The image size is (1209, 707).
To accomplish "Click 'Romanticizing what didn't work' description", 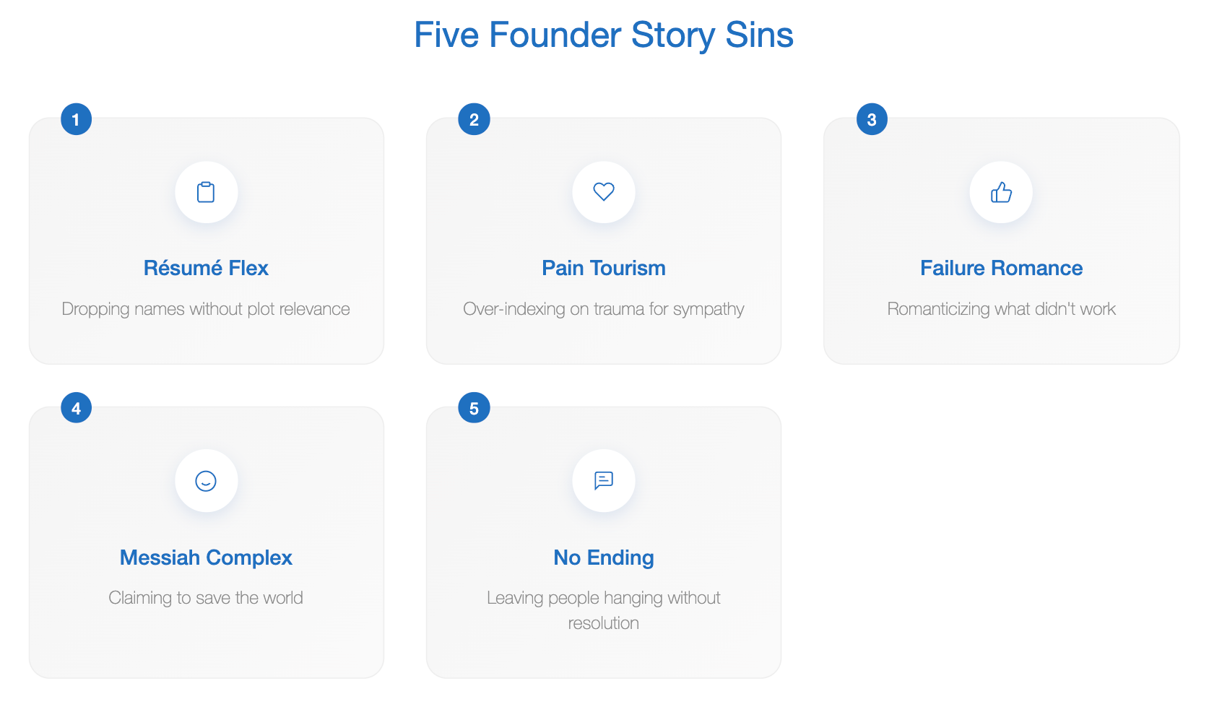I will pyautogui.click(x=1001, y=309).
